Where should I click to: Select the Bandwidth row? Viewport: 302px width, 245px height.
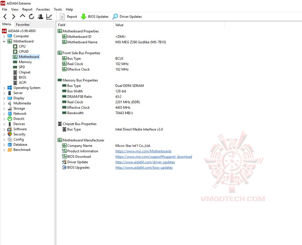[97, 113]
